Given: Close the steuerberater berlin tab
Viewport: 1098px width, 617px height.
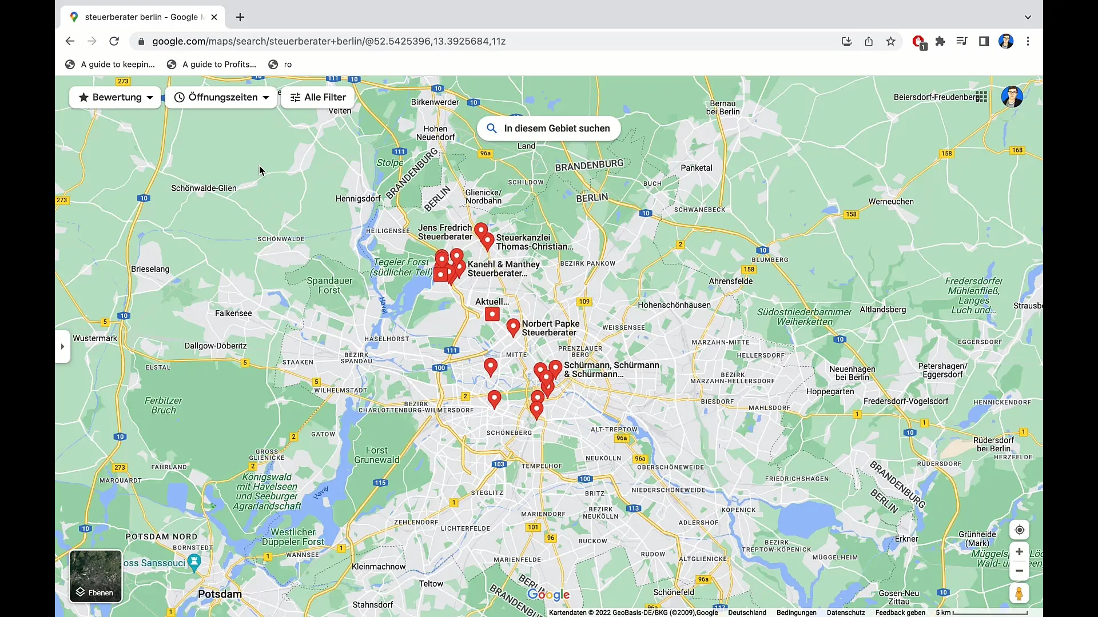Looking at the screenshot, I should coord(214,17).
